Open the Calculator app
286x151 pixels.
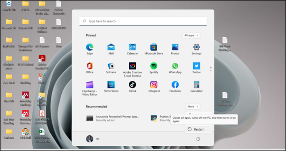click(197, 86)
